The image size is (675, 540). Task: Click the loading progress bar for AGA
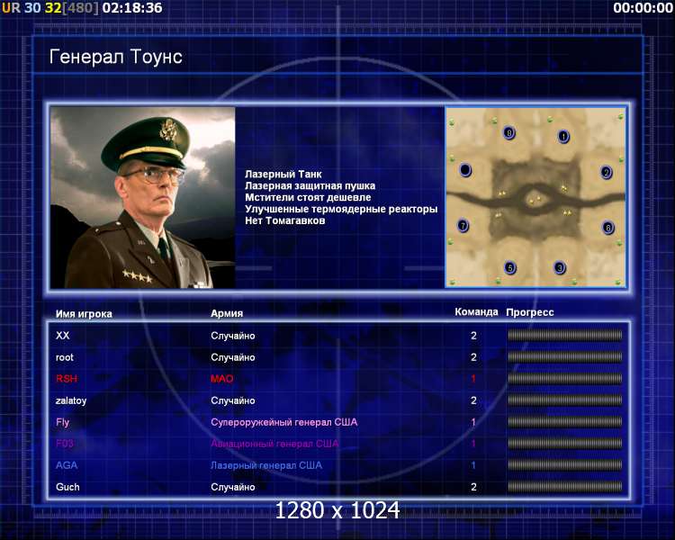tap(565, 465)
